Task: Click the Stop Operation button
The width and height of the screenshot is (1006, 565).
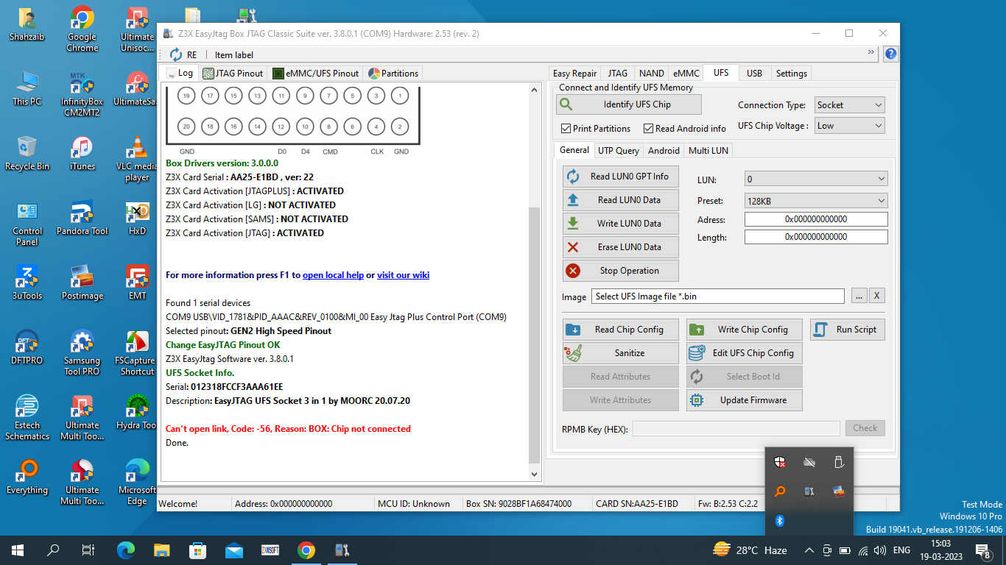Action: click(x=620, y=271)
